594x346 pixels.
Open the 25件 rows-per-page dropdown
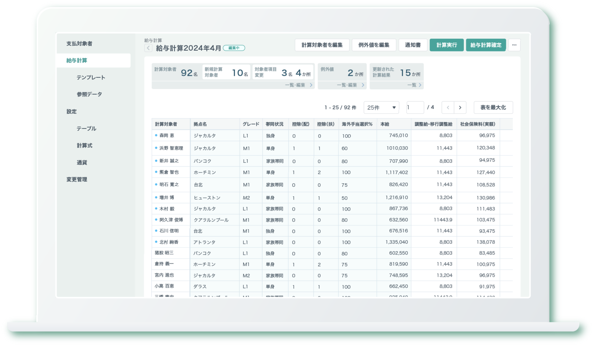point(381,107)
